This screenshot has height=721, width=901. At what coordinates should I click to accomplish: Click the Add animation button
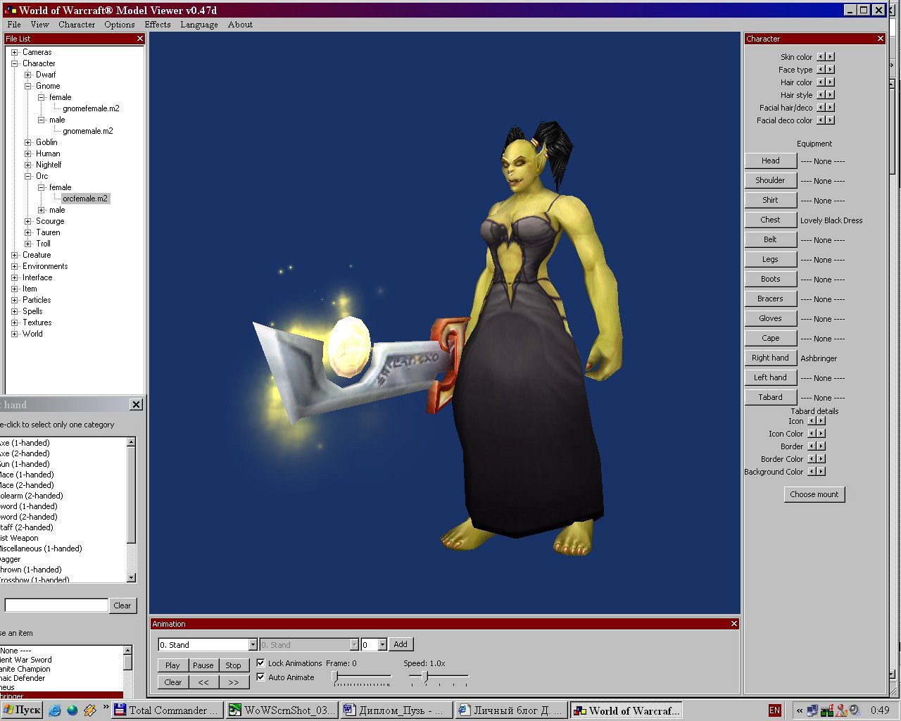(401, 644)
